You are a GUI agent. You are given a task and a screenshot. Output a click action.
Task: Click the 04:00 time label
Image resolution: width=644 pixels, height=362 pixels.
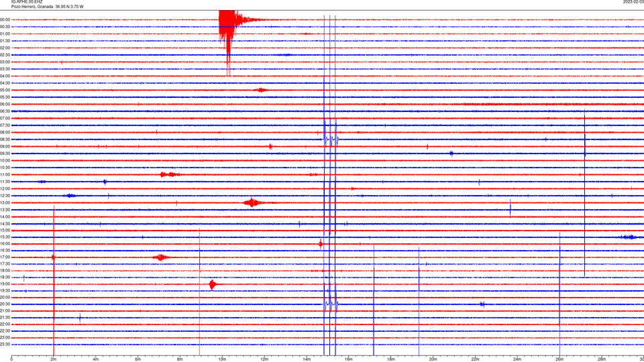tap(5, 76)
